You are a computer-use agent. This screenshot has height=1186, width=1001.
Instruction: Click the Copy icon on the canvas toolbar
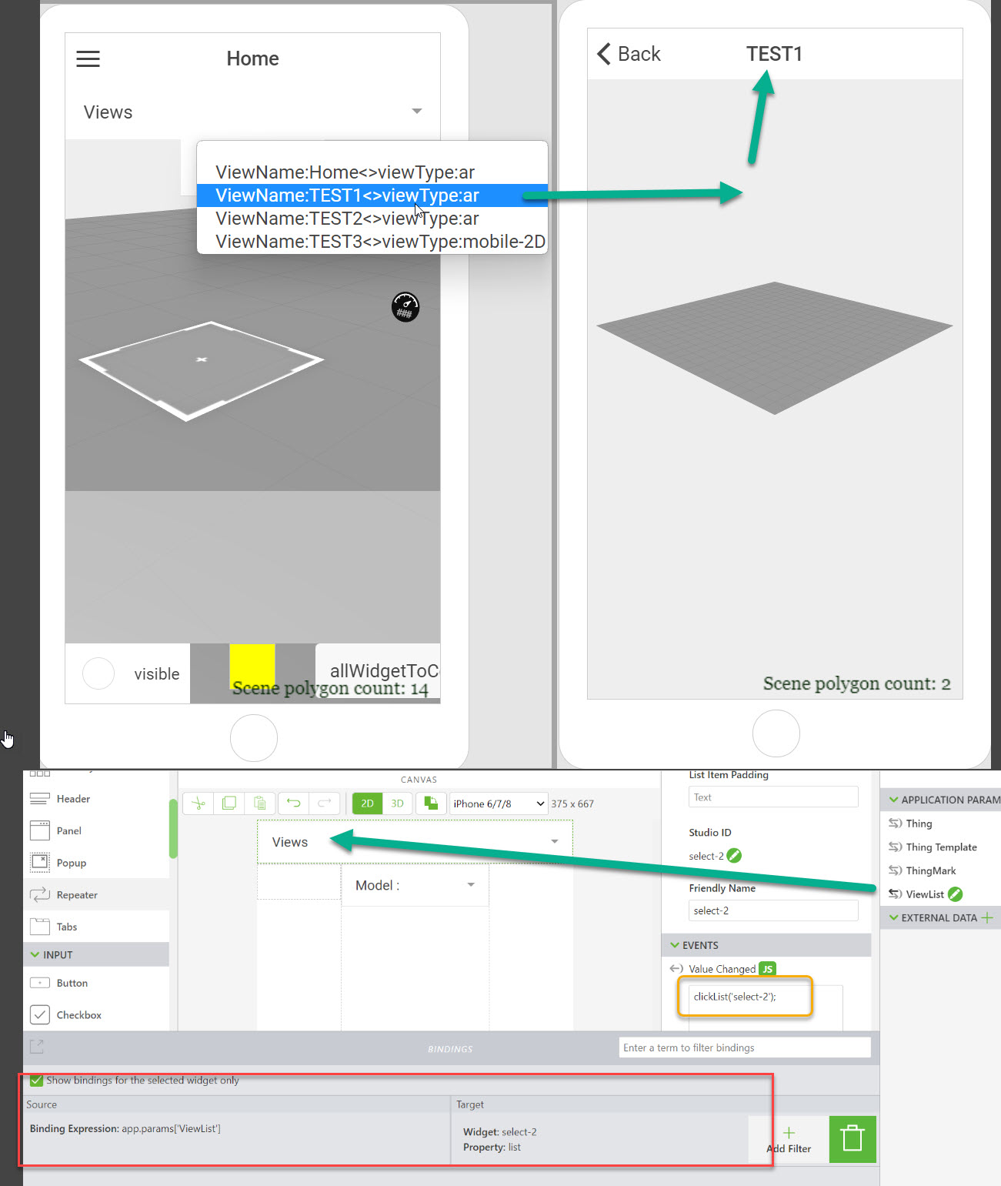[229, 803]
